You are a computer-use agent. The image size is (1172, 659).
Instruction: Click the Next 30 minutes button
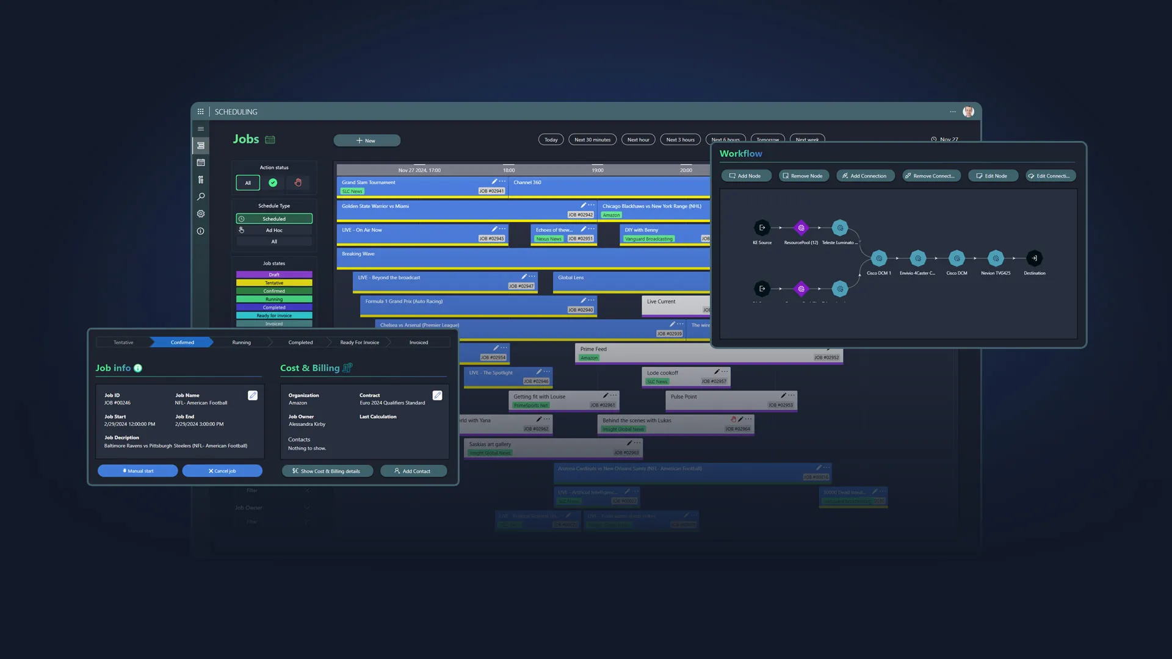click(592, 140)
